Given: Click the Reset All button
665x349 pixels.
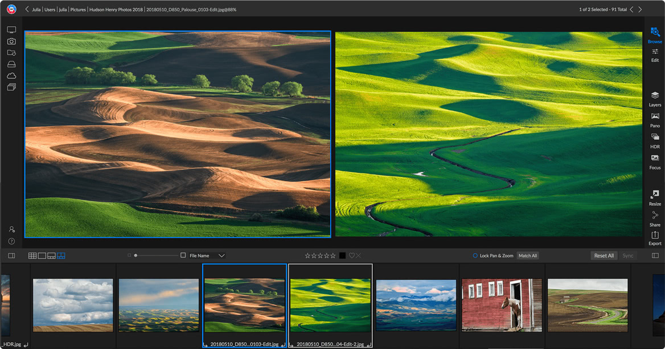Looking at the screenshot, I should (604, 255).
